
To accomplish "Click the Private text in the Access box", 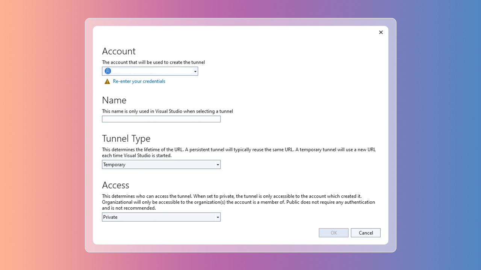I will point(110,217).
